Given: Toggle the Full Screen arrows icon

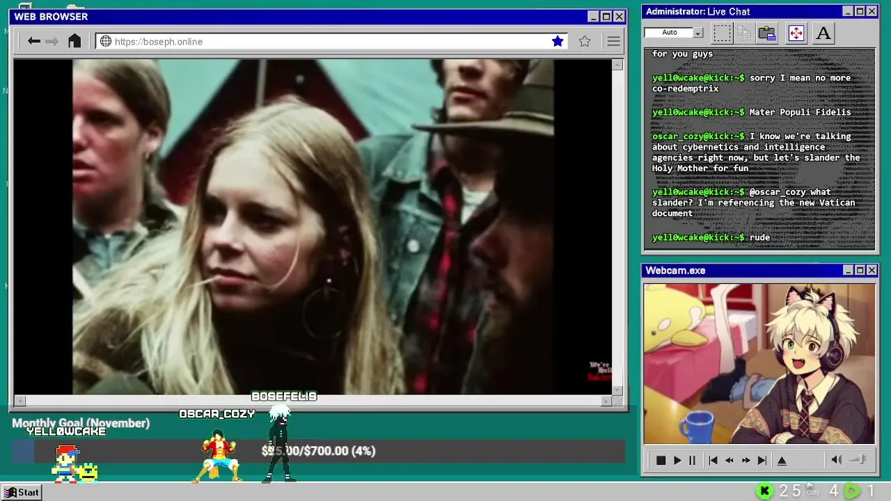Looking at the screenshot, I should point(796,33).
